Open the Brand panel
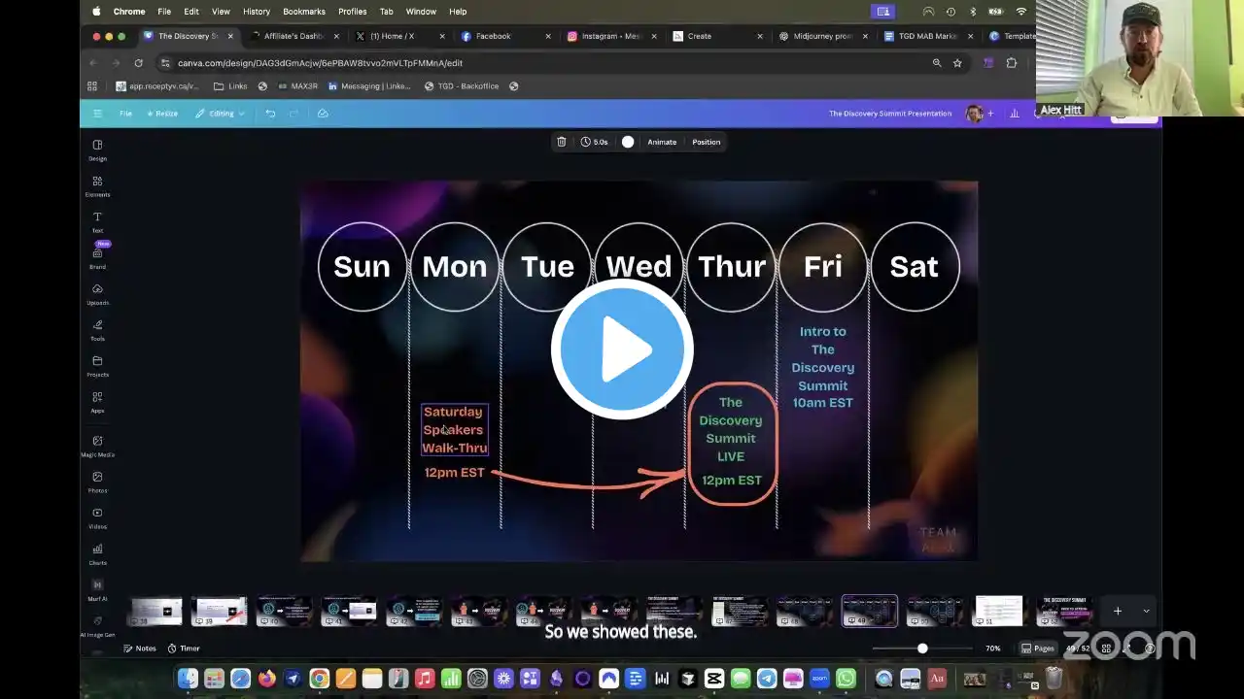The height and width of the screenshot is (699, 1244). click(x=97, y=257)
